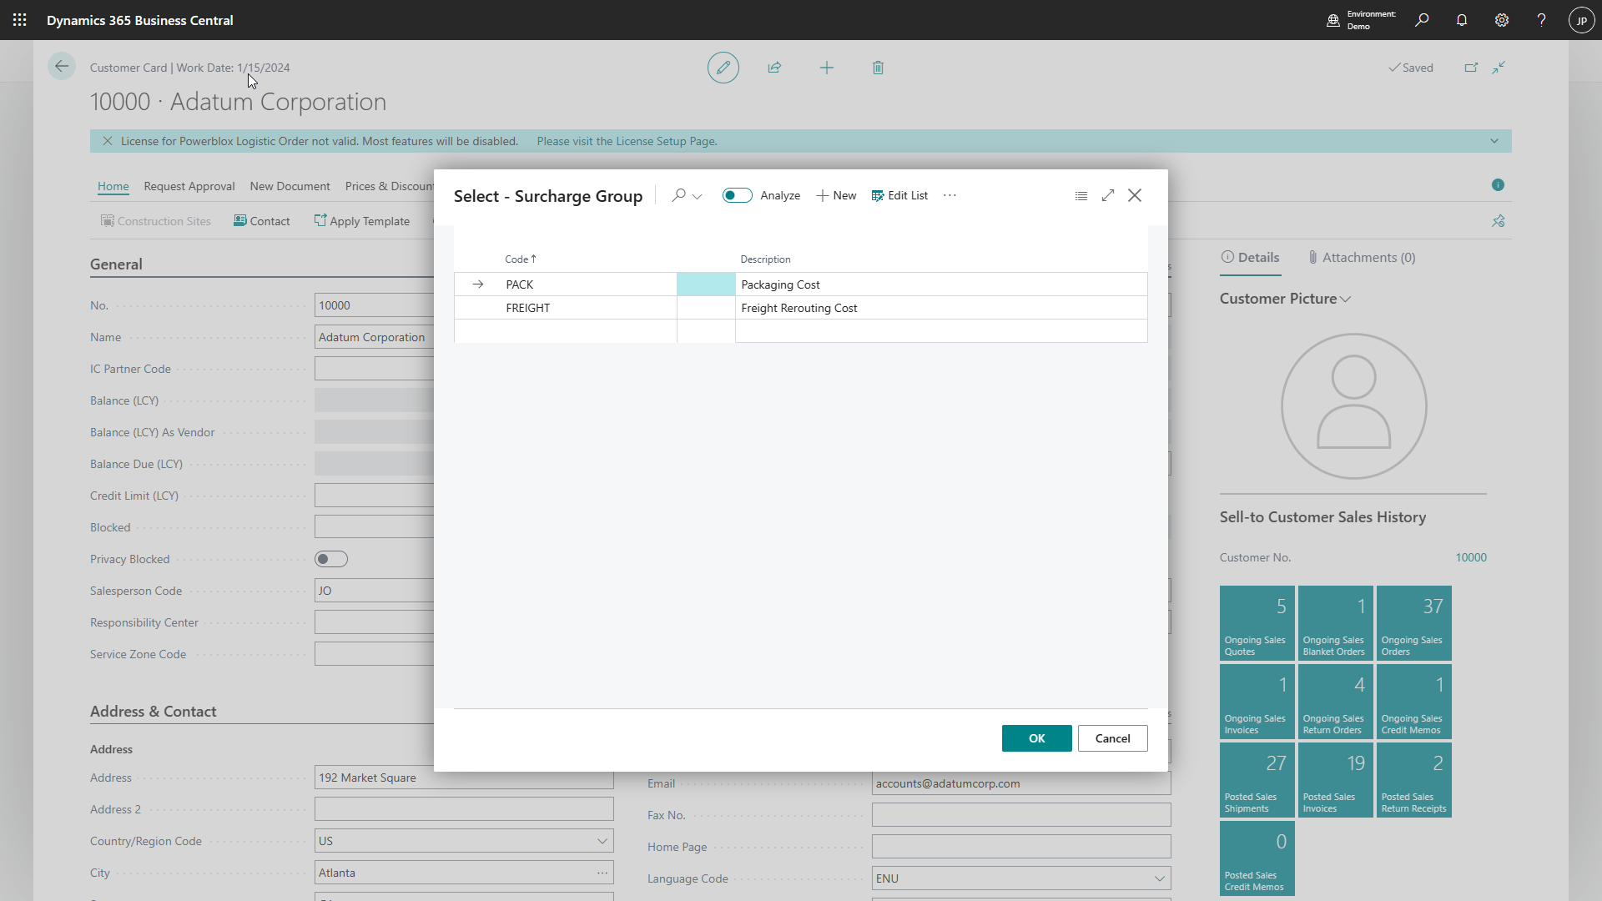The image size is (1602, 901).
Task: Open the Ongoing Sales Quotes tile
Action: (1257, 623)
